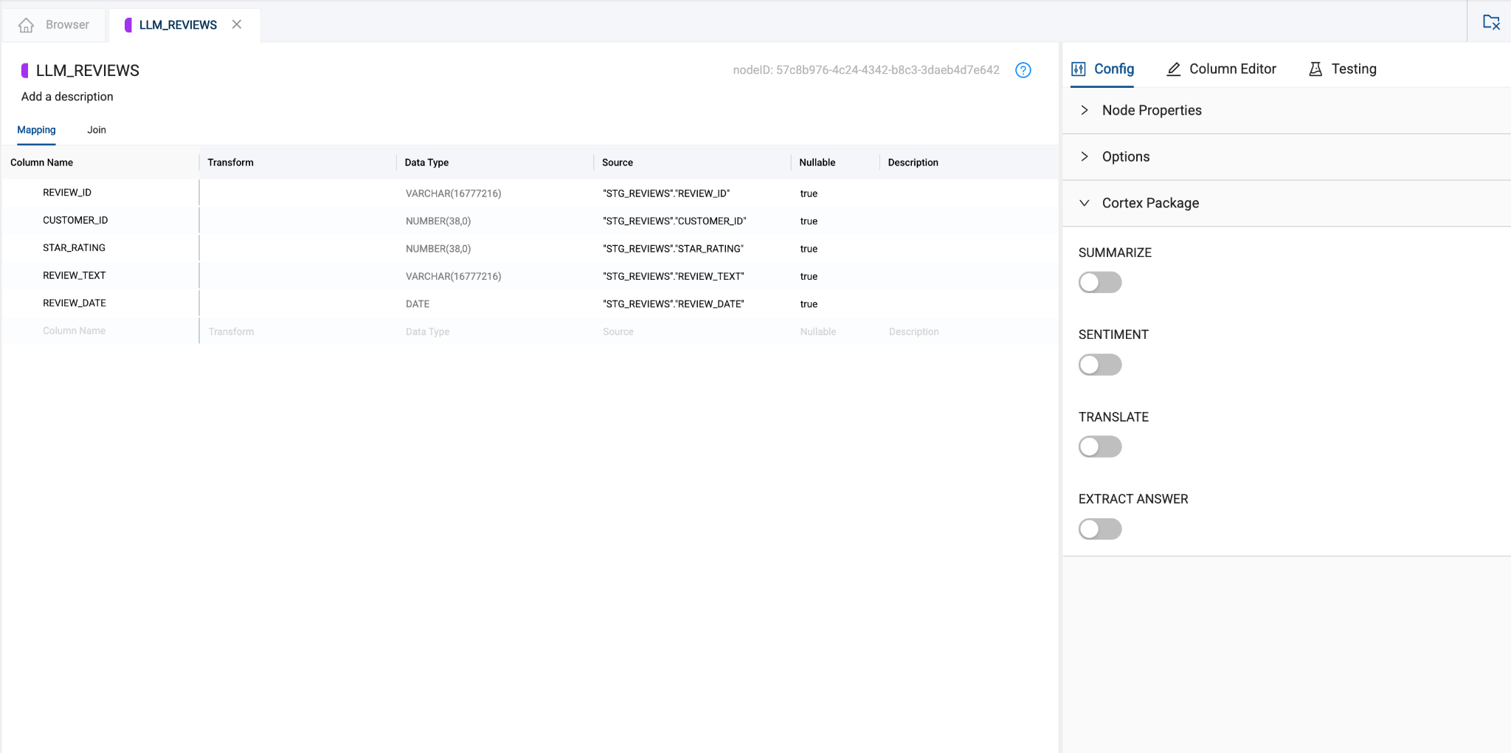This screenshot has width=1511, height=753.
Task: Enable the SUMMARIZE toggle
Action: click(x=1100, y=282)
